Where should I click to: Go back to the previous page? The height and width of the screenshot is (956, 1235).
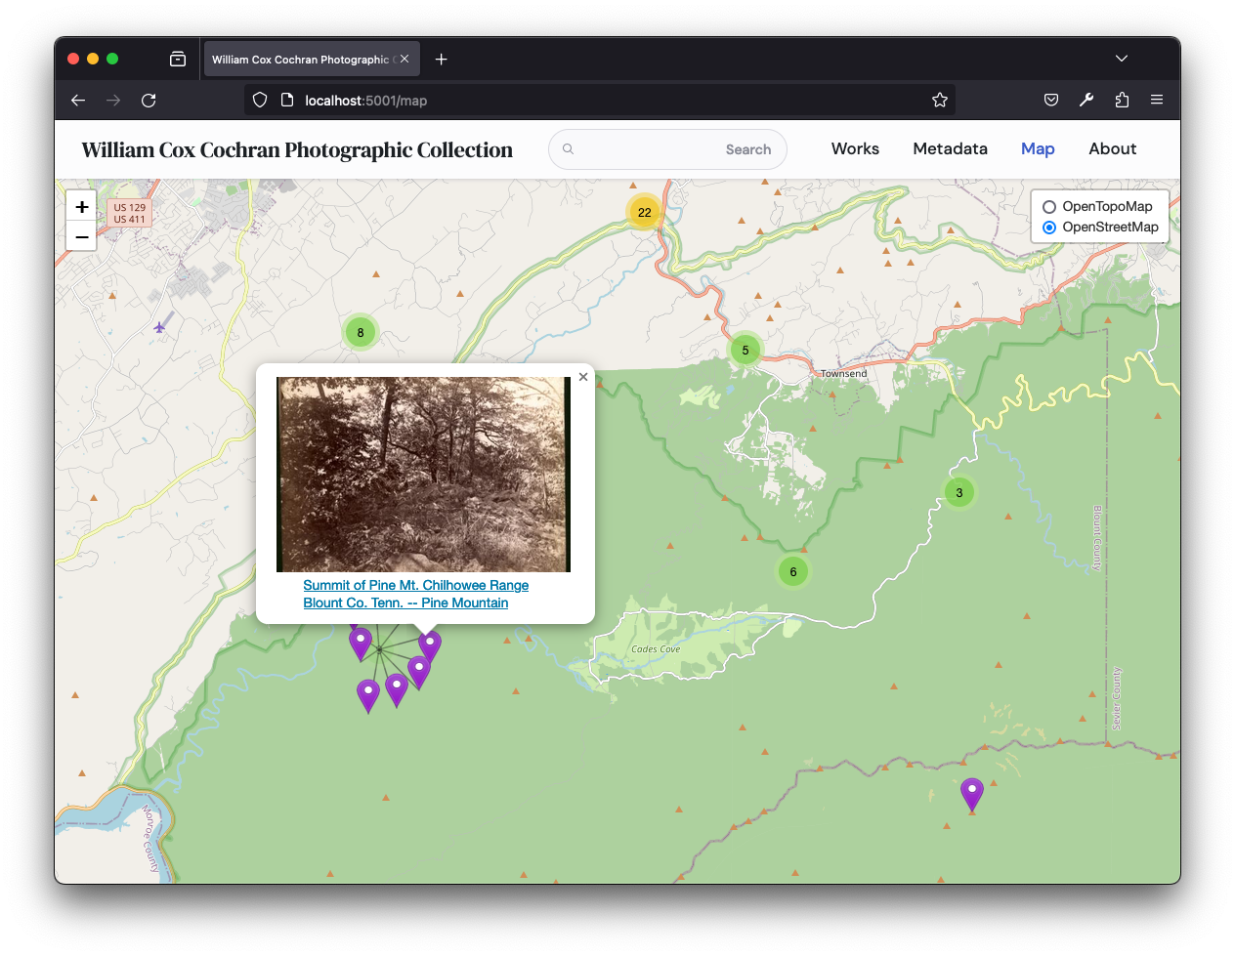click(78, 101)
